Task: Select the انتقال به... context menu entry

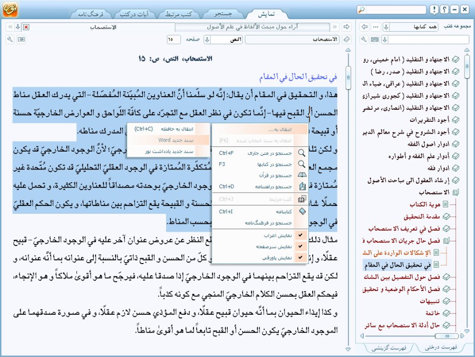Action: coord(260,129)
